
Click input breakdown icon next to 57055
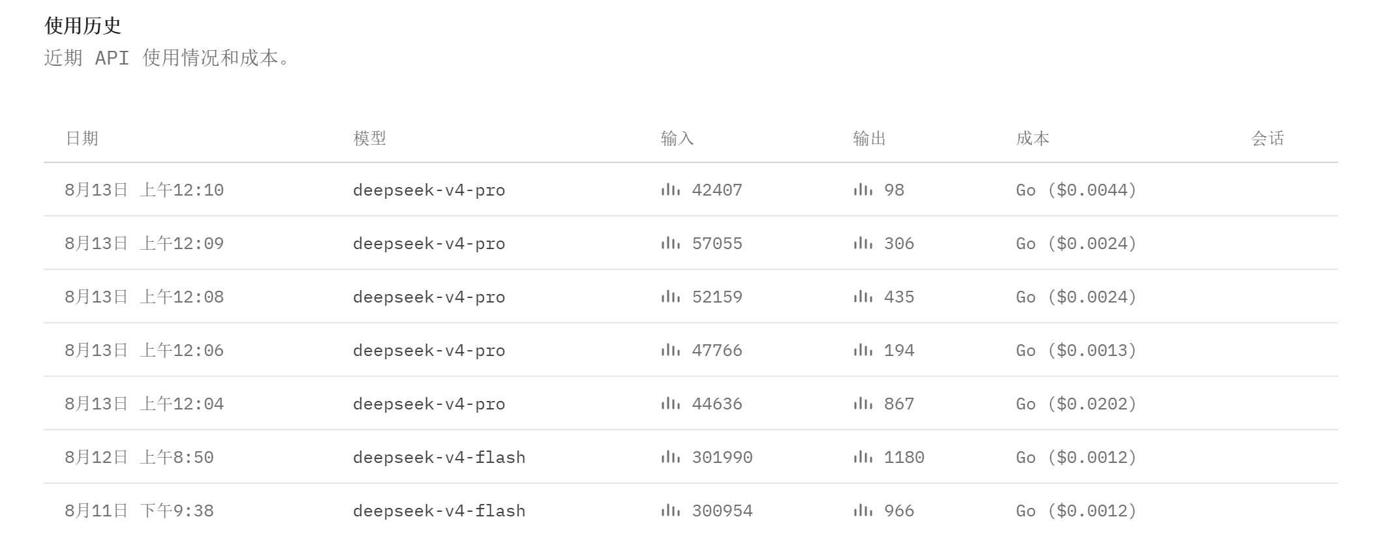click(x=670, y=243)
